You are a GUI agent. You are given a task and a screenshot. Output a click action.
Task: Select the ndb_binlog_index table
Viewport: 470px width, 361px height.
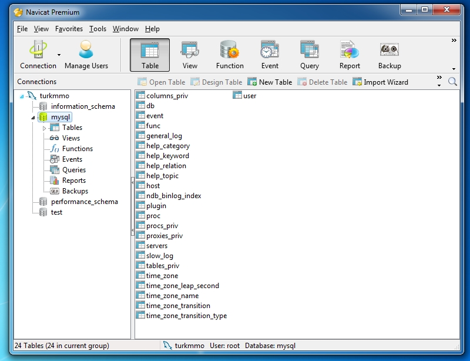[169, 196]
